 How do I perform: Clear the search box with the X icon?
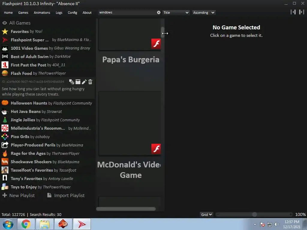tap(159, 13)
